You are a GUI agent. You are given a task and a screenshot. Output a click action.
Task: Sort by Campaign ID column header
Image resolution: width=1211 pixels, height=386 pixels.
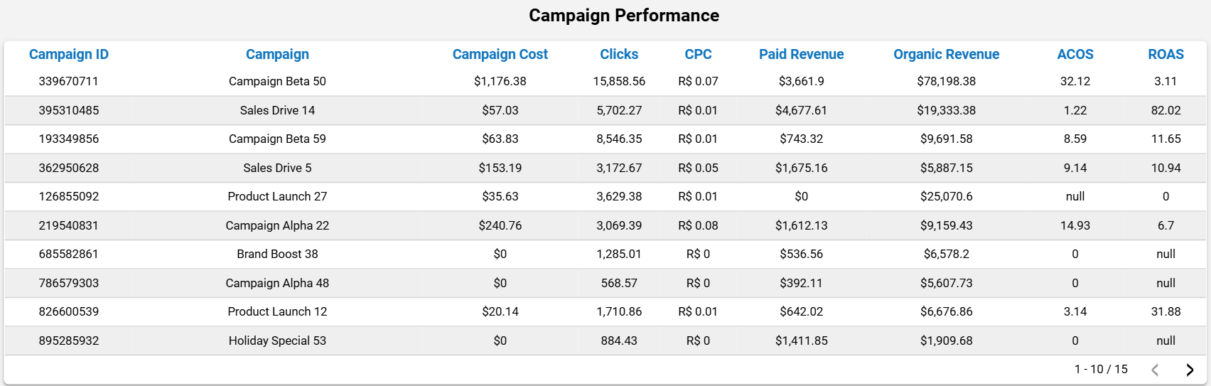click(x=69, y=54)
